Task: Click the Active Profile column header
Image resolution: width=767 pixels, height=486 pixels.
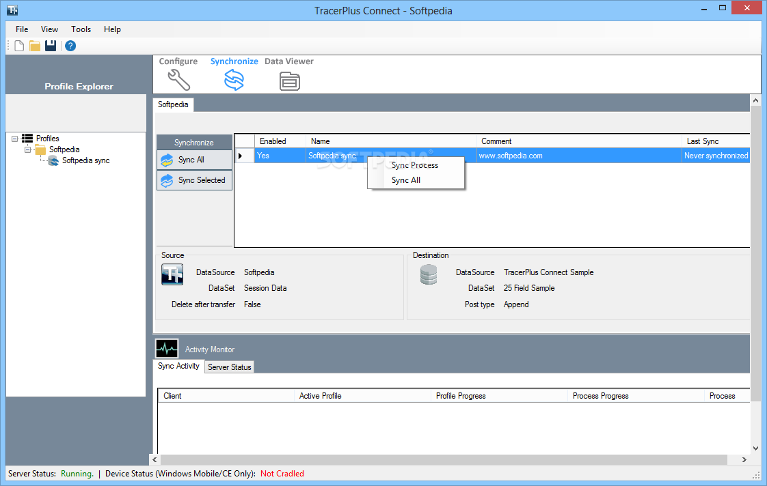Action: tap(362, 396)
